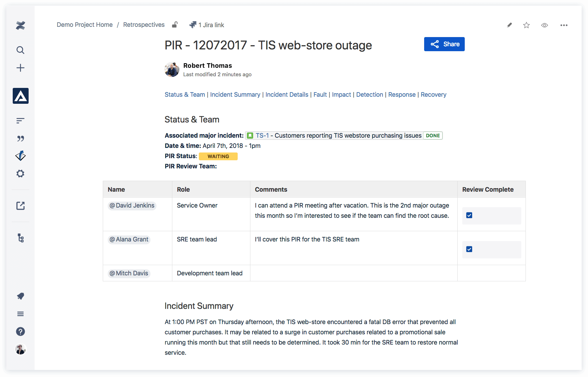Viewport: 588px width, 377px height.
Task: Click the plus icon to create content
Action: pyautogui.click(x=20, y=68)
